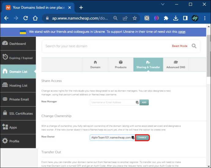The width and height of the screenshot is (211, 168).
Task: Open Profile in the sidebar
Action: (x=18, y=141)
